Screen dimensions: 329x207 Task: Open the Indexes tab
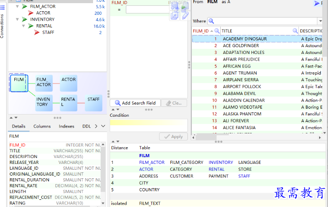pyautogui.click(x=67, y=127)
